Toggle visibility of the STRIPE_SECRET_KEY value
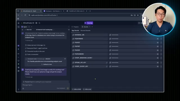 coord(157,66)
